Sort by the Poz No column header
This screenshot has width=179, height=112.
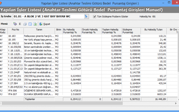click(15, 31)
